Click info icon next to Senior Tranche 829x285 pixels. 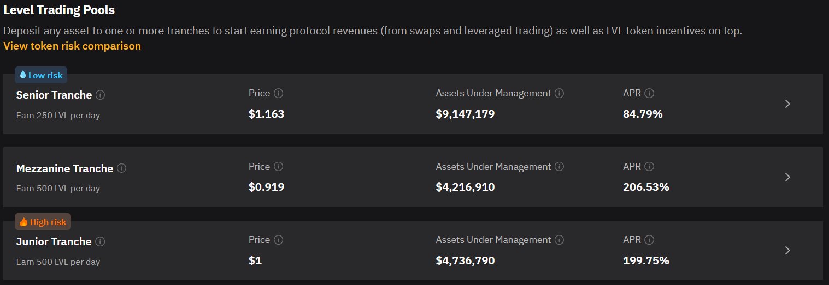(100, 95)
